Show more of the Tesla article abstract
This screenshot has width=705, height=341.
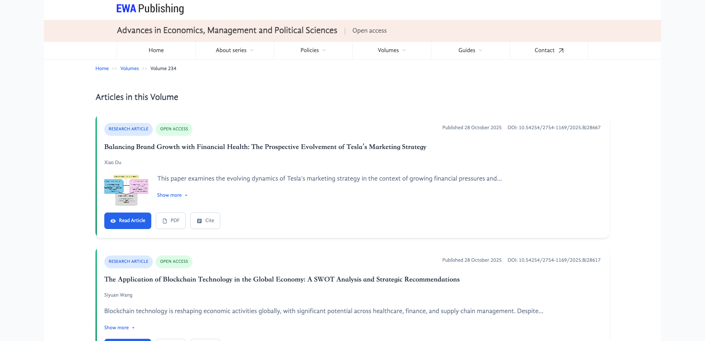coord(172,195)
